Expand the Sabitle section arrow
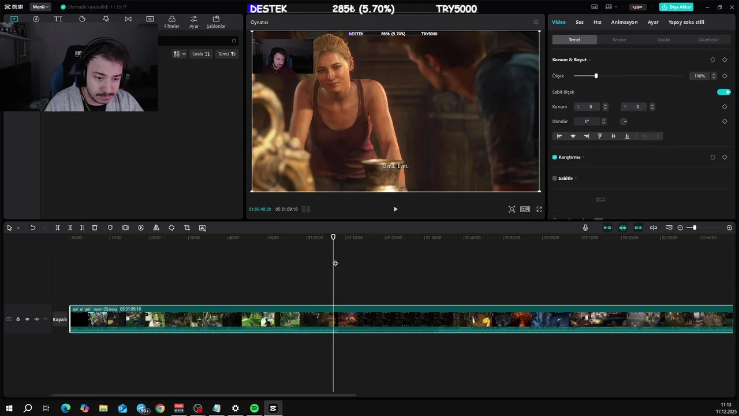739x416 pixels. tap(576, 179)
